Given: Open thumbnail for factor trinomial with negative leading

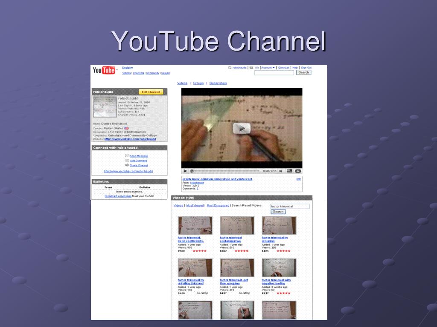Looking at the screenshot, I should (x=279, y=268).
